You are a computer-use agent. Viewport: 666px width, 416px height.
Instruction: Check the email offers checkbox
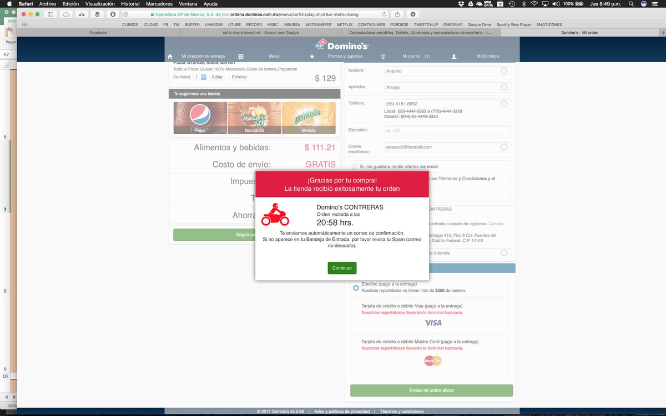point(354,166)
